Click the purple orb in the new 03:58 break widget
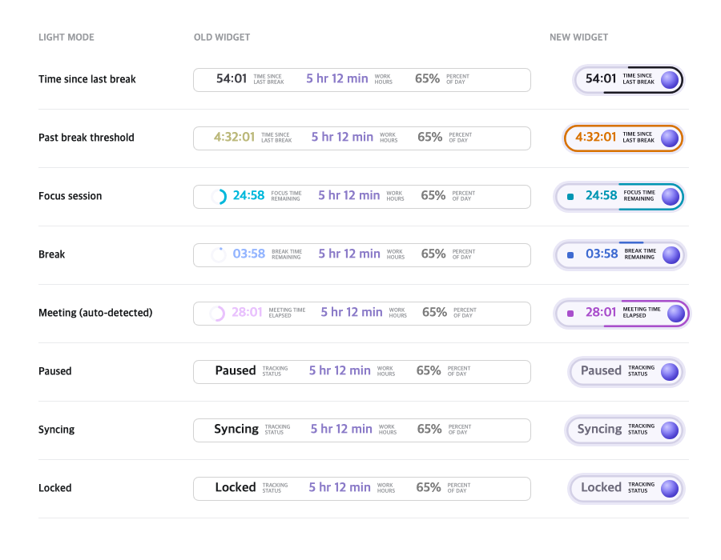Viewport: 721px width, 560px height. [x=671, y=255]
